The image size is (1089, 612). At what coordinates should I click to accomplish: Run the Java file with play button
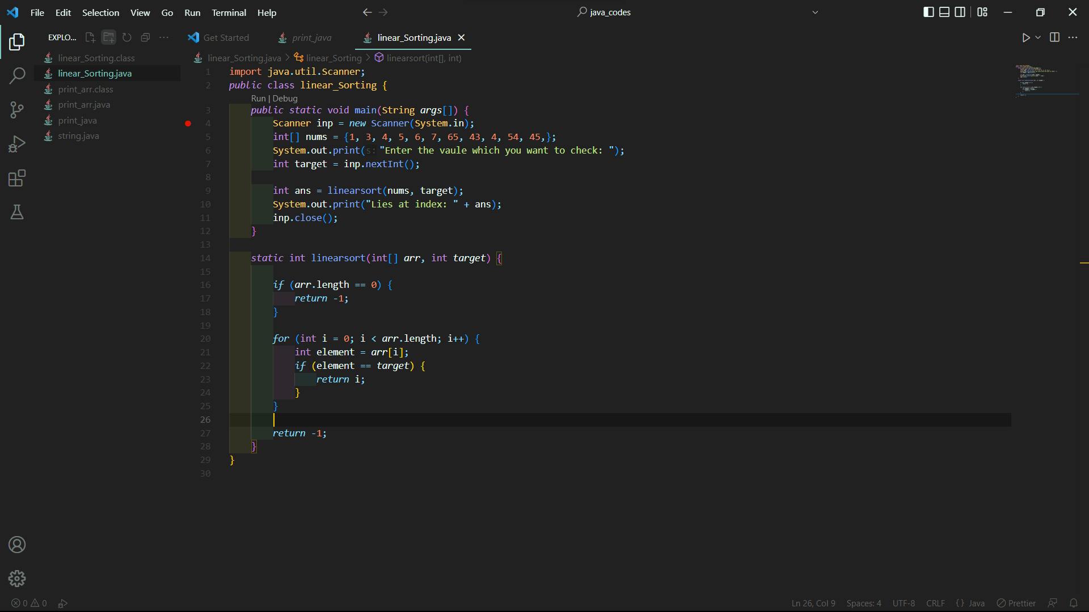[1026, 37]
